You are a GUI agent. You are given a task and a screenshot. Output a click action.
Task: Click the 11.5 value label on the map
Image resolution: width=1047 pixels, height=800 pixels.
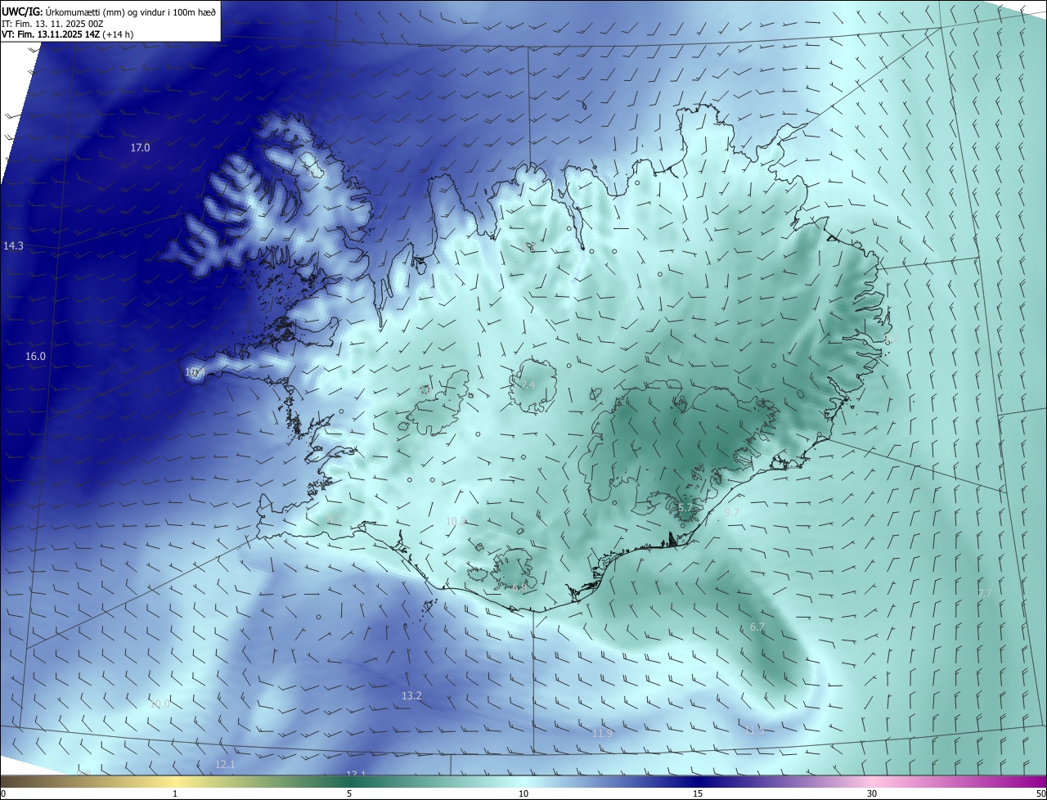click(754, 730)
